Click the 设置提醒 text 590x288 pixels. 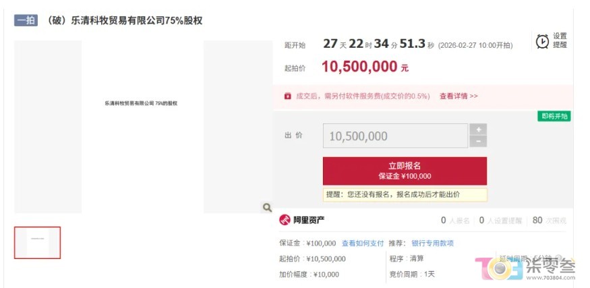(560, 40)
